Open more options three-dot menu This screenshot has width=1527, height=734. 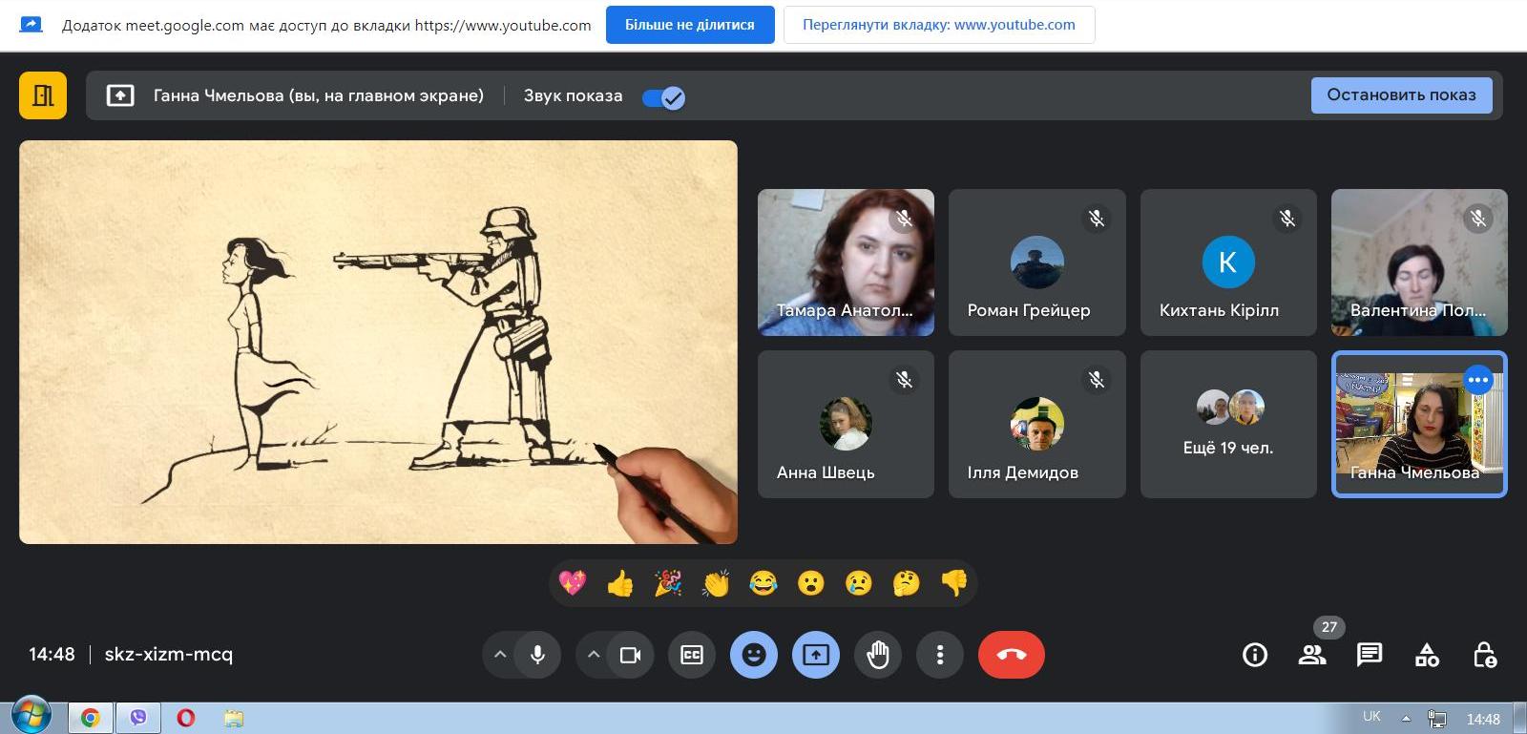coord(940,655)
